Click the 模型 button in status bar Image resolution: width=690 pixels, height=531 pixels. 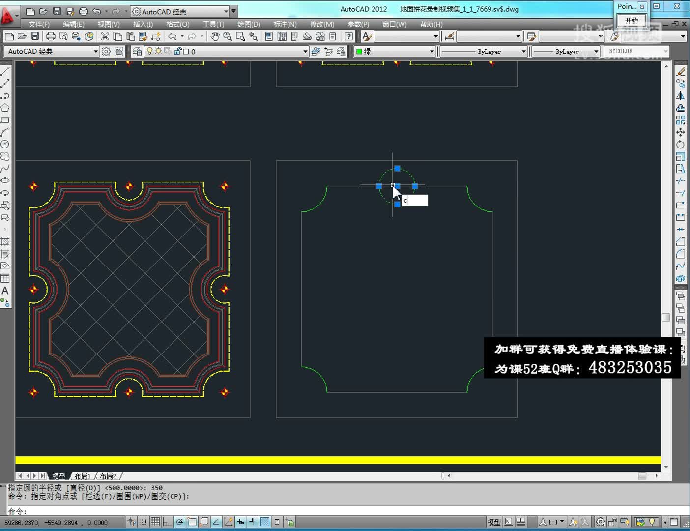point(494,522)
